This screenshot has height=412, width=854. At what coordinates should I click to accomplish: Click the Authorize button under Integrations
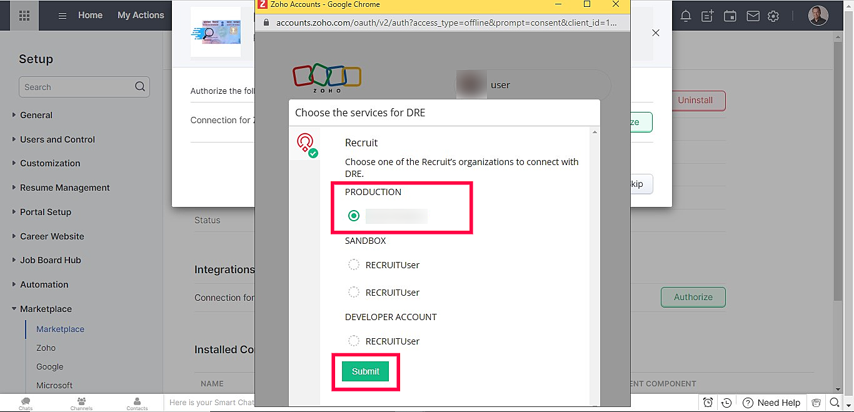[x=693, y=297]
